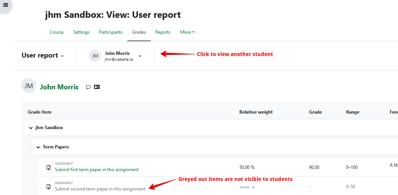Click the first term paper assignment icon
Screen dimensions: 398x195
click(48, 167)
